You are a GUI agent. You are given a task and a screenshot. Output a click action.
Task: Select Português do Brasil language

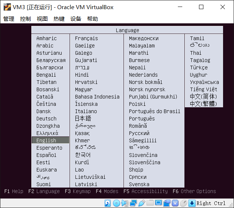pos(155,111)
